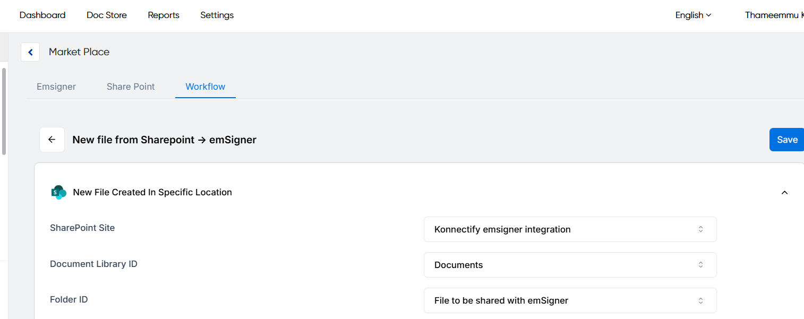Click the Market Place heading
This screenshot has width=804, height=319.
tap(79, 52)
